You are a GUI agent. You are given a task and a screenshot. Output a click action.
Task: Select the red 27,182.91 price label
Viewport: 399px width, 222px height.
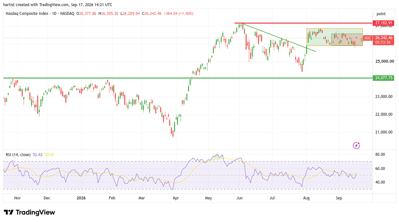point(384,23)
